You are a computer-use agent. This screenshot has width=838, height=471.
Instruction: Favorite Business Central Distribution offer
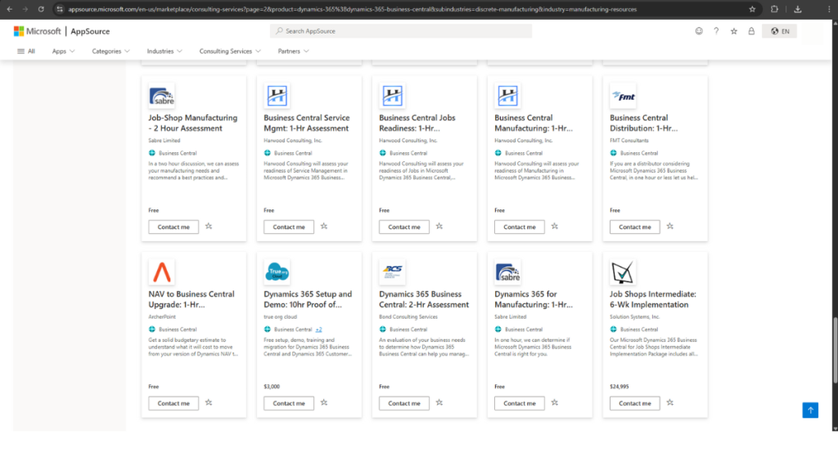[670, 227]
